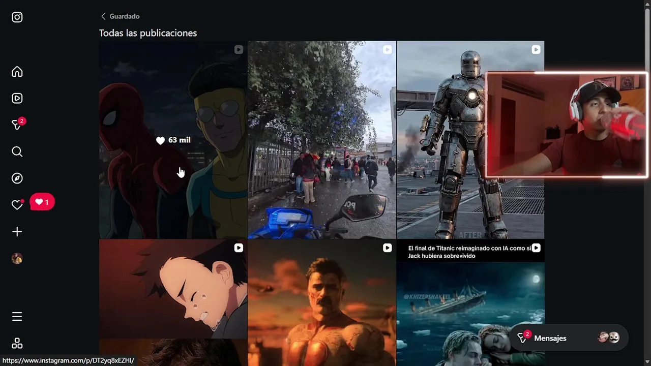Click the Instagram logo icon
The width and height of the screenshot is (651, 366).
[17, 17]
